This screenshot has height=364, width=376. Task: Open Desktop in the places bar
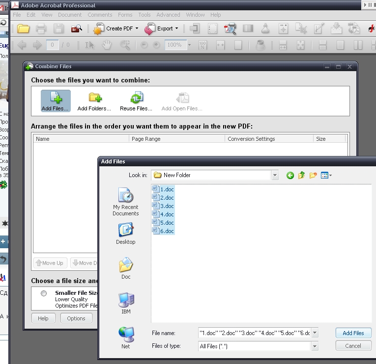126,234
